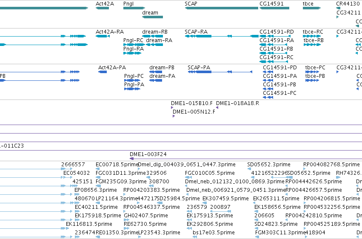This screenshot has width=362, height=239.
Task: Click the DME1-018A18.R marker
Action: pos(217,108)
